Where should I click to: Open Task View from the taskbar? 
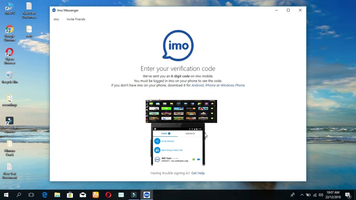(31, 195)
